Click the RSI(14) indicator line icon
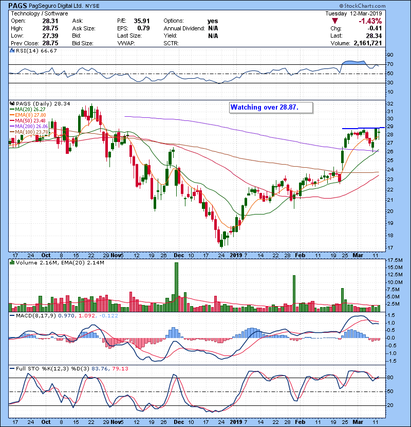411x427 pixels. [12, 50]
